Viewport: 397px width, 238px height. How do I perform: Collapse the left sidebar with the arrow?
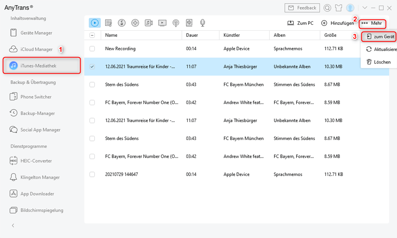tap(13, 225)
